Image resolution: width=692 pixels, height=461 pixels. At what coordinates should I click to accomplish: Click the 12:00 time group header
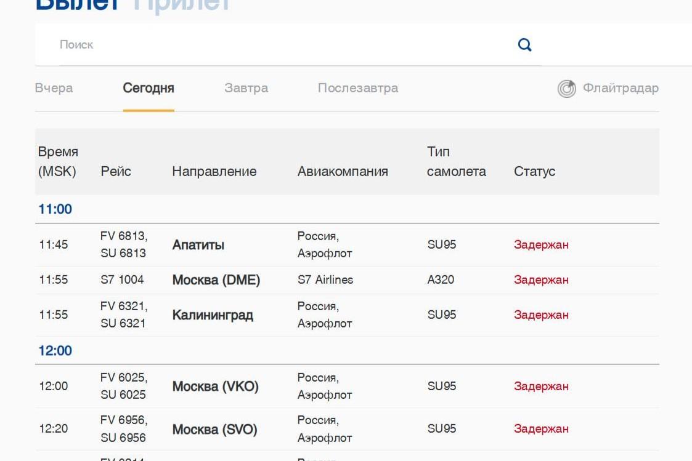click(55, 351)
